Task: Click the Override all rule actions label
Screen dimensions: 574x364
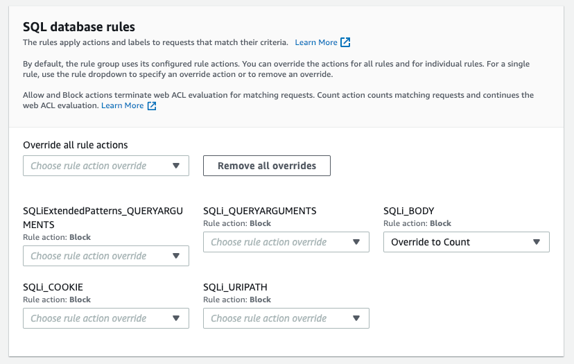Action: tap(76, 145)
